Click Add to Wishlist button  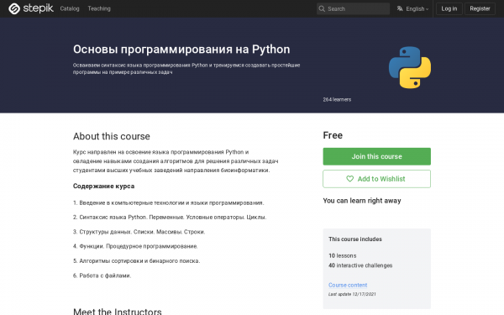point(376,179)
